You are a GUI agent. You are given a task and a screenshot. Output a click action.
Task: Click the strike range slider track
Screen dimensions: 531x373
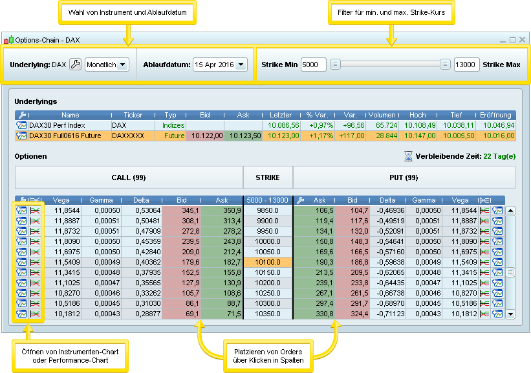tap(390, 64)
